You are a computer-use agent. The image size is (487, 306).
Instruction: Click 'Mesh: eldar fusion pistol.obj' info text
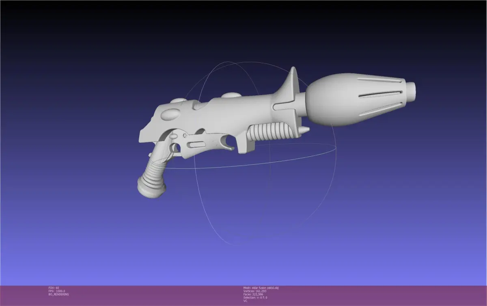coord(261,288)
